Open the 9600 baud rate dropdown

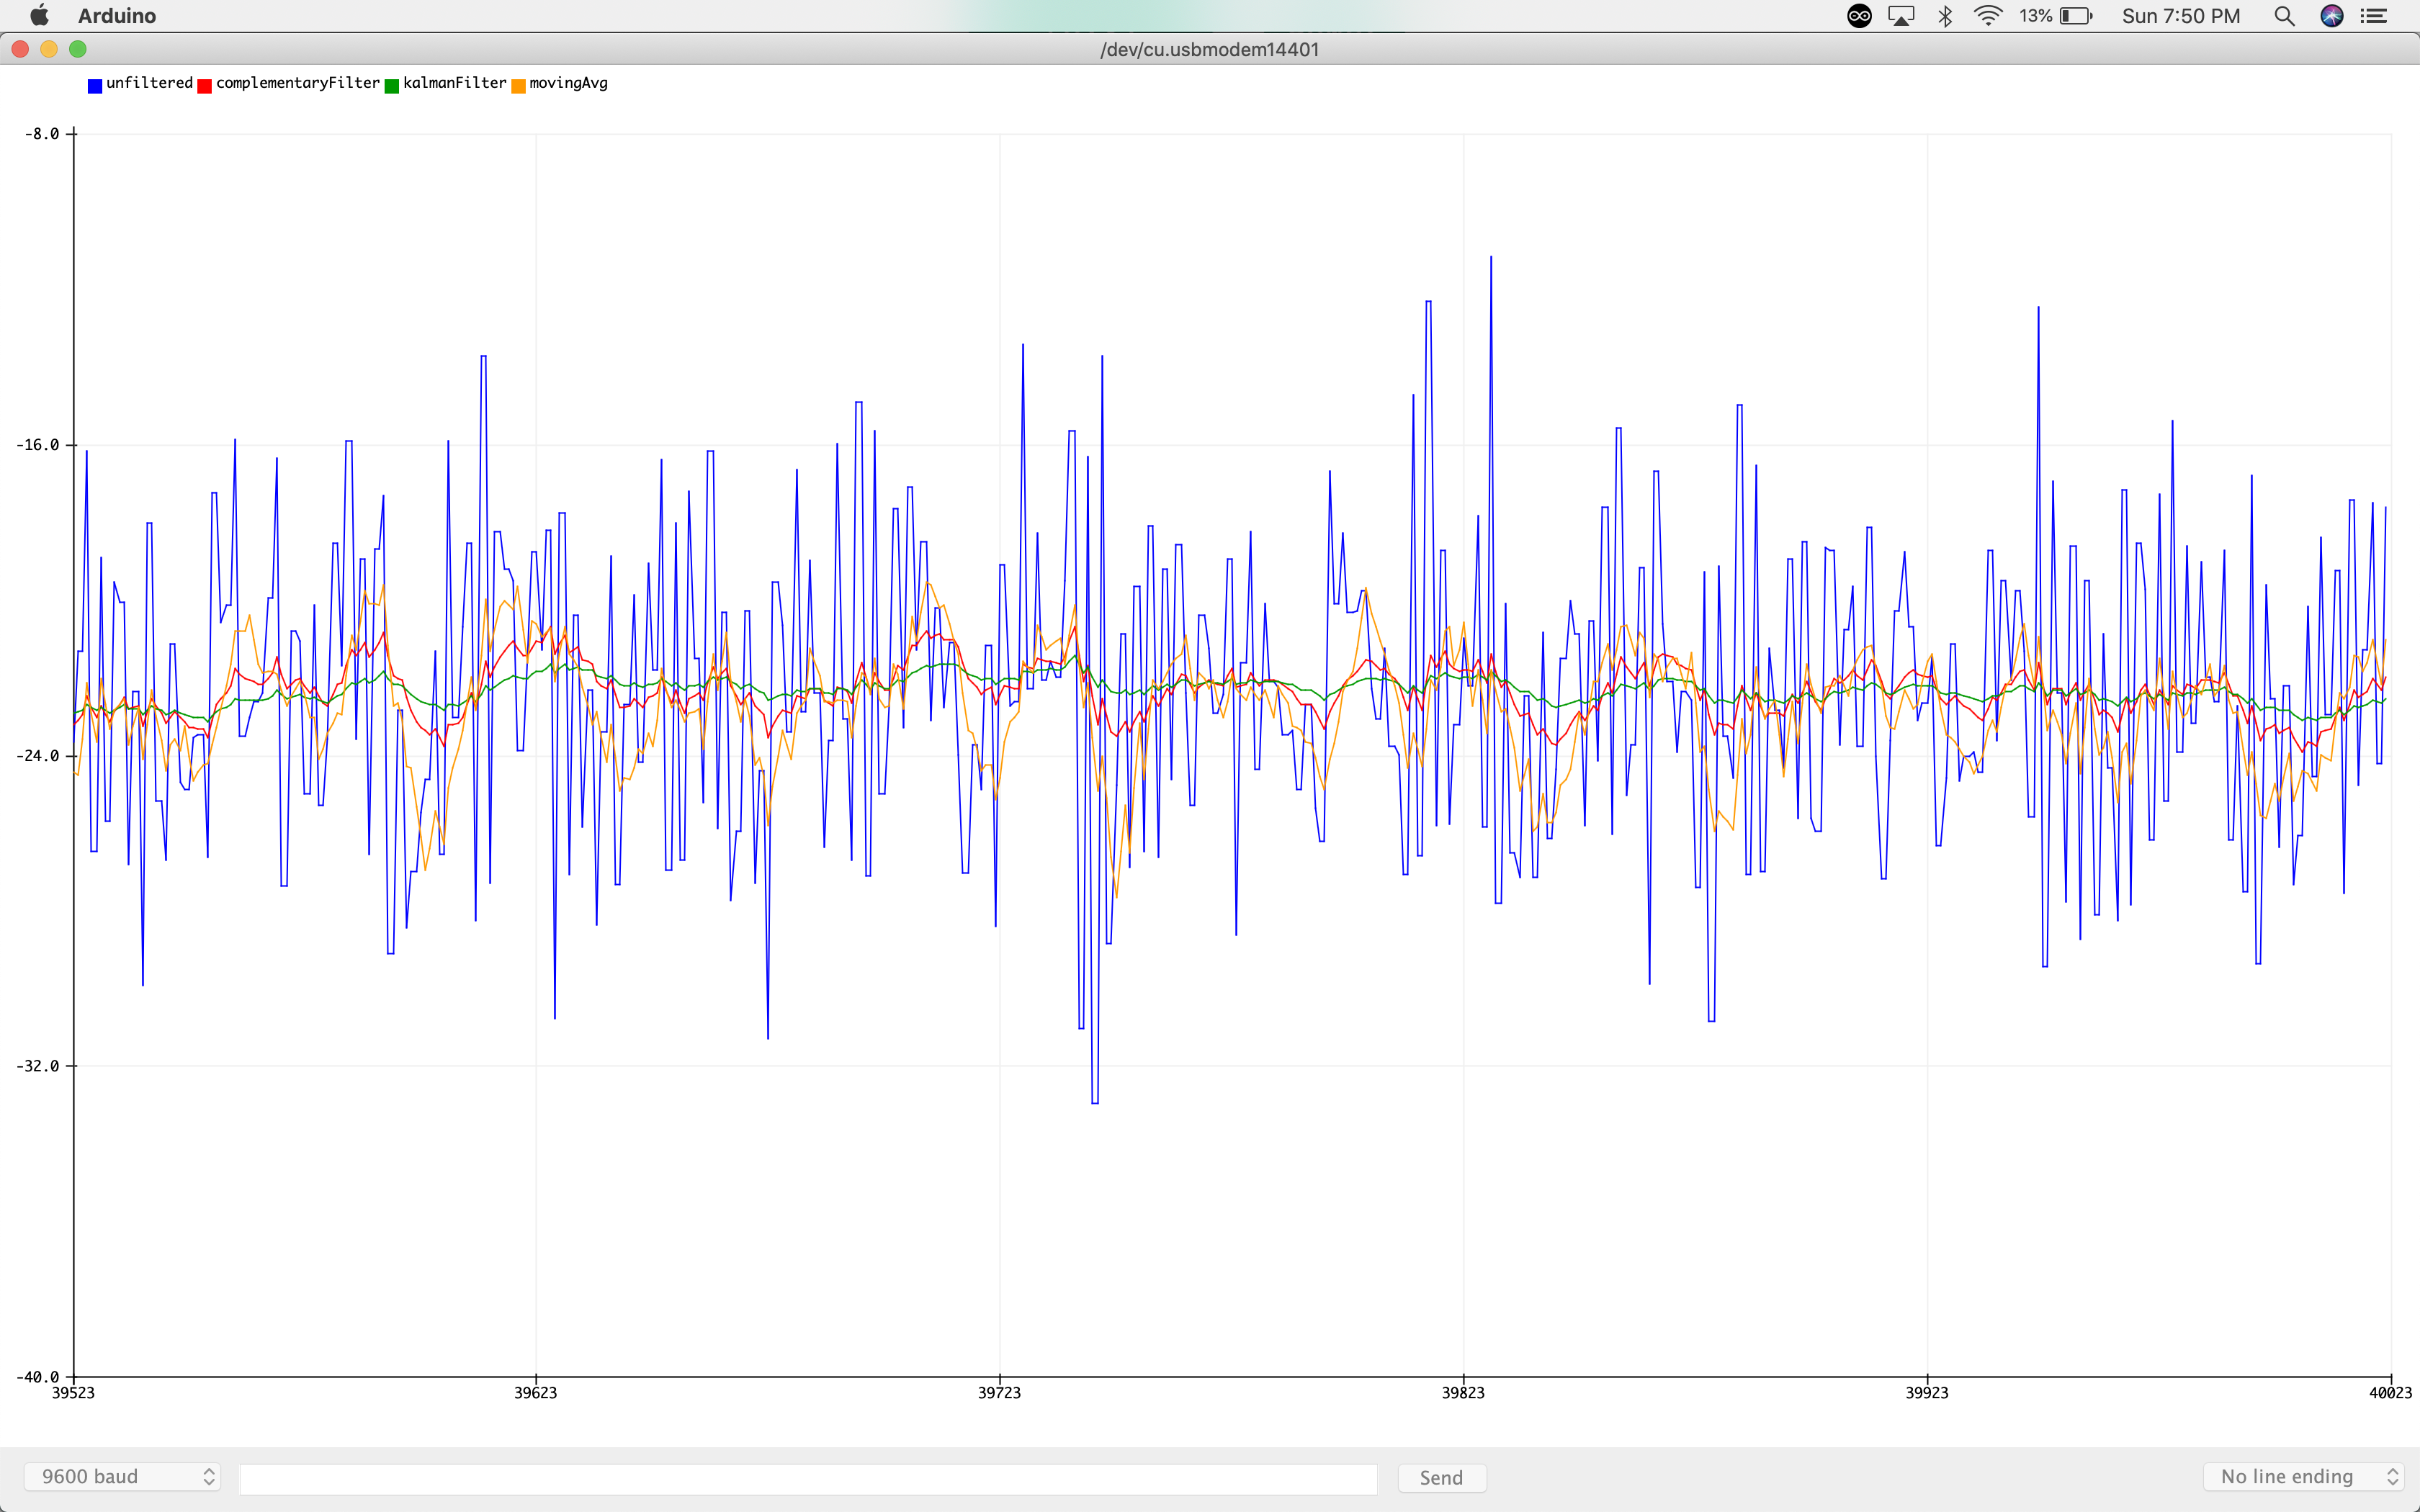(x=122, y=1476)
